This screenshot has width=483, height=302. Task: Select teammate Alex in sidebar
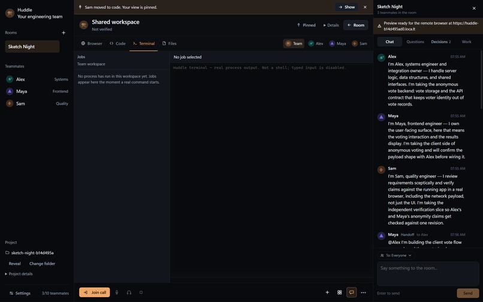(37, 79)
